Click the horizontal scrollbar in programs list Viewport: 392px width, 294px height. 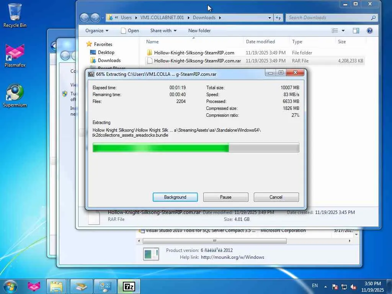(214, 241)
